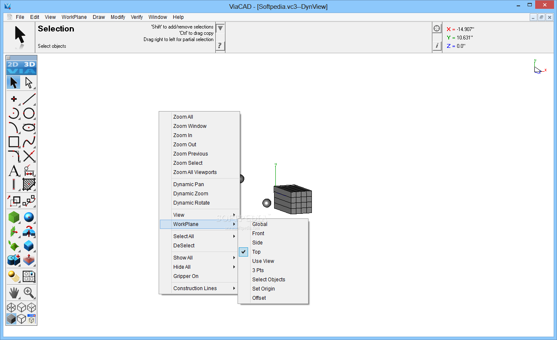This screenshot has height=340, width=557.
Task: Expand the View submenu in context menu
Action: (199, 215)
